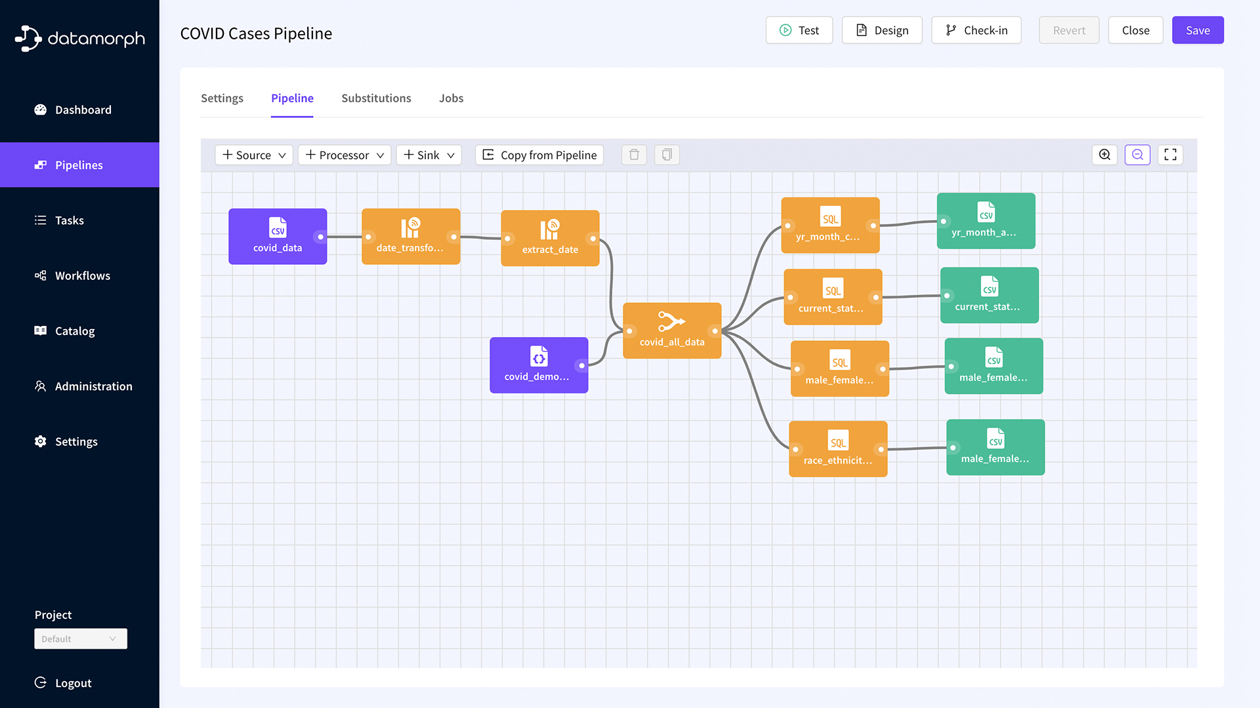The width and height of the screenshot is (1260, 708).
Task: Click the delete trash icon in toolbar
Action: (634, 155)
